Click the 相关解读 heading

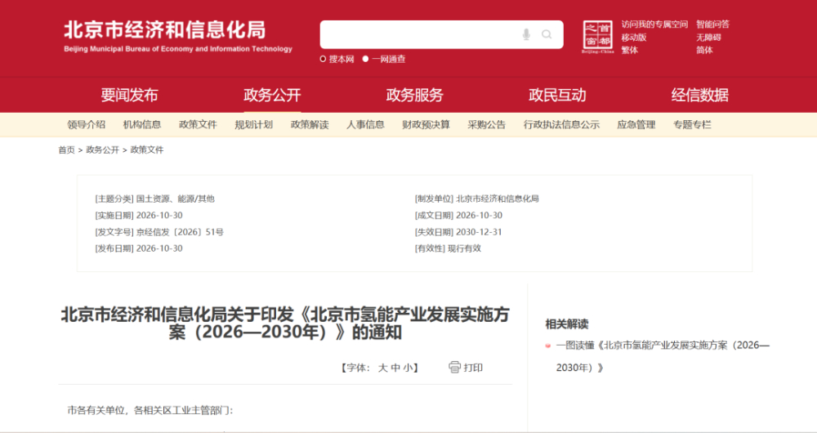567,324
